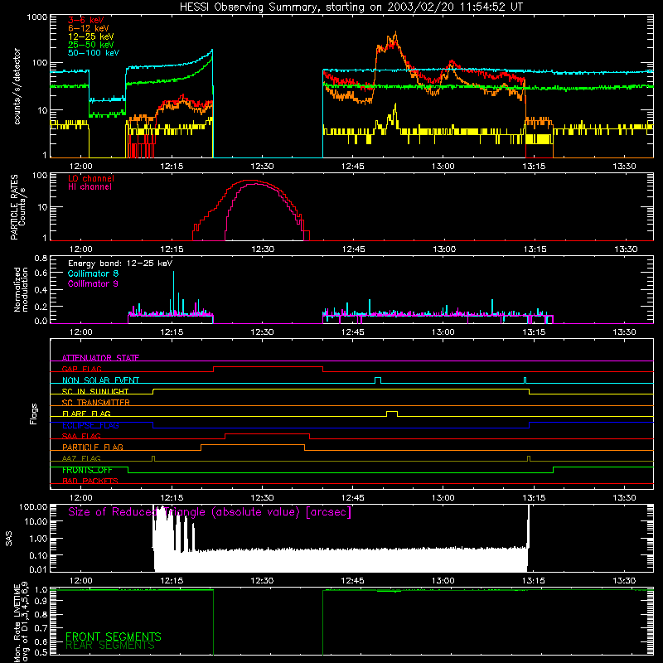Viewport: 663px width, 663px height.
Task: Click the 100.00 tick on the SAS axis
Action: (x=33, y=506)
